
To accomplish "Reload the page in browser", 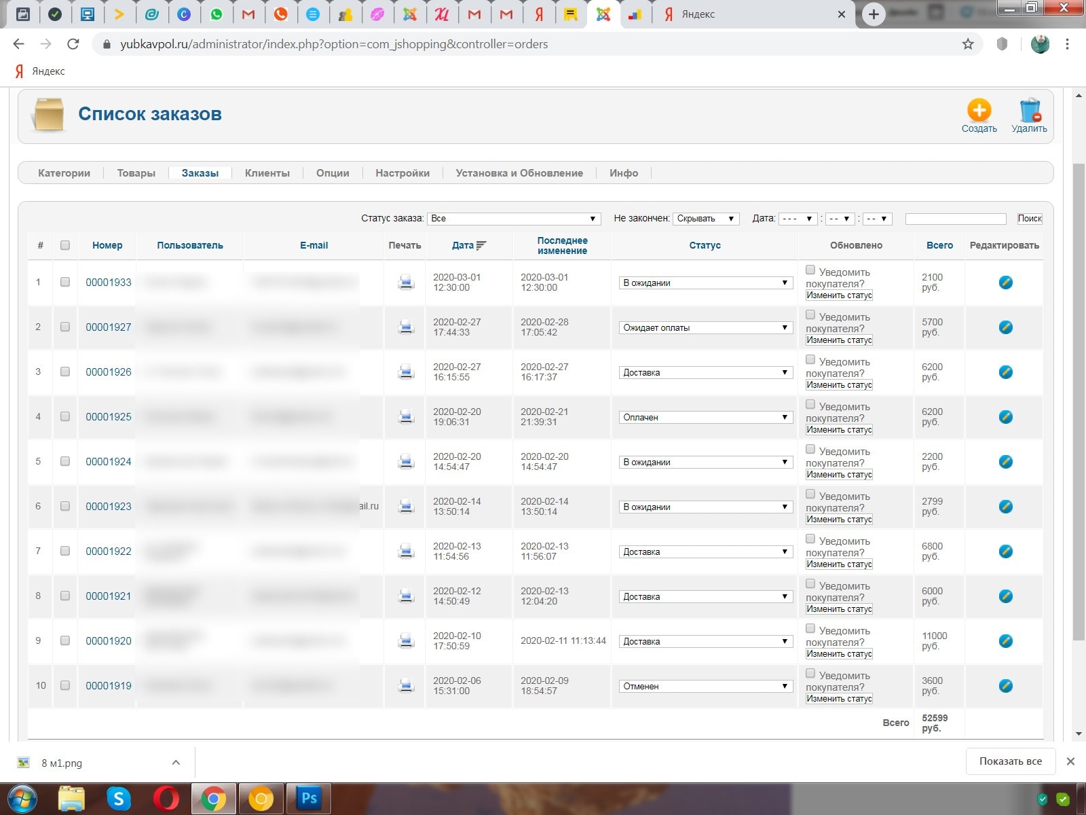I will tap(73, 44).
